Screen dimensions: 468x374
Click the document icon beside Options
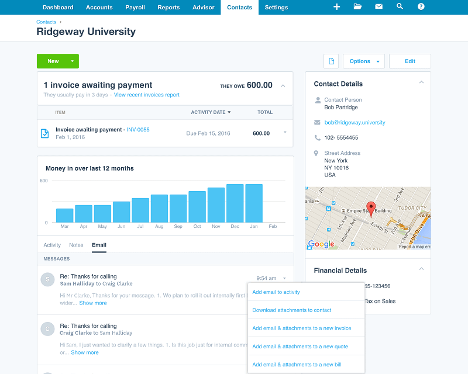click(331, 61)
